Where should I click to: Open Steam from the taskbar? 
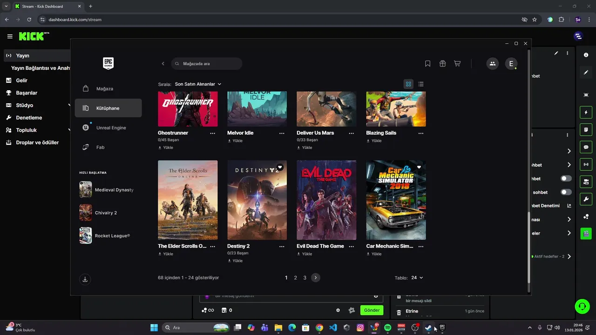[428, 328]
